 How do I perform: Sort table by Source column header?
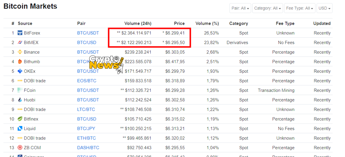coord(25,23)
